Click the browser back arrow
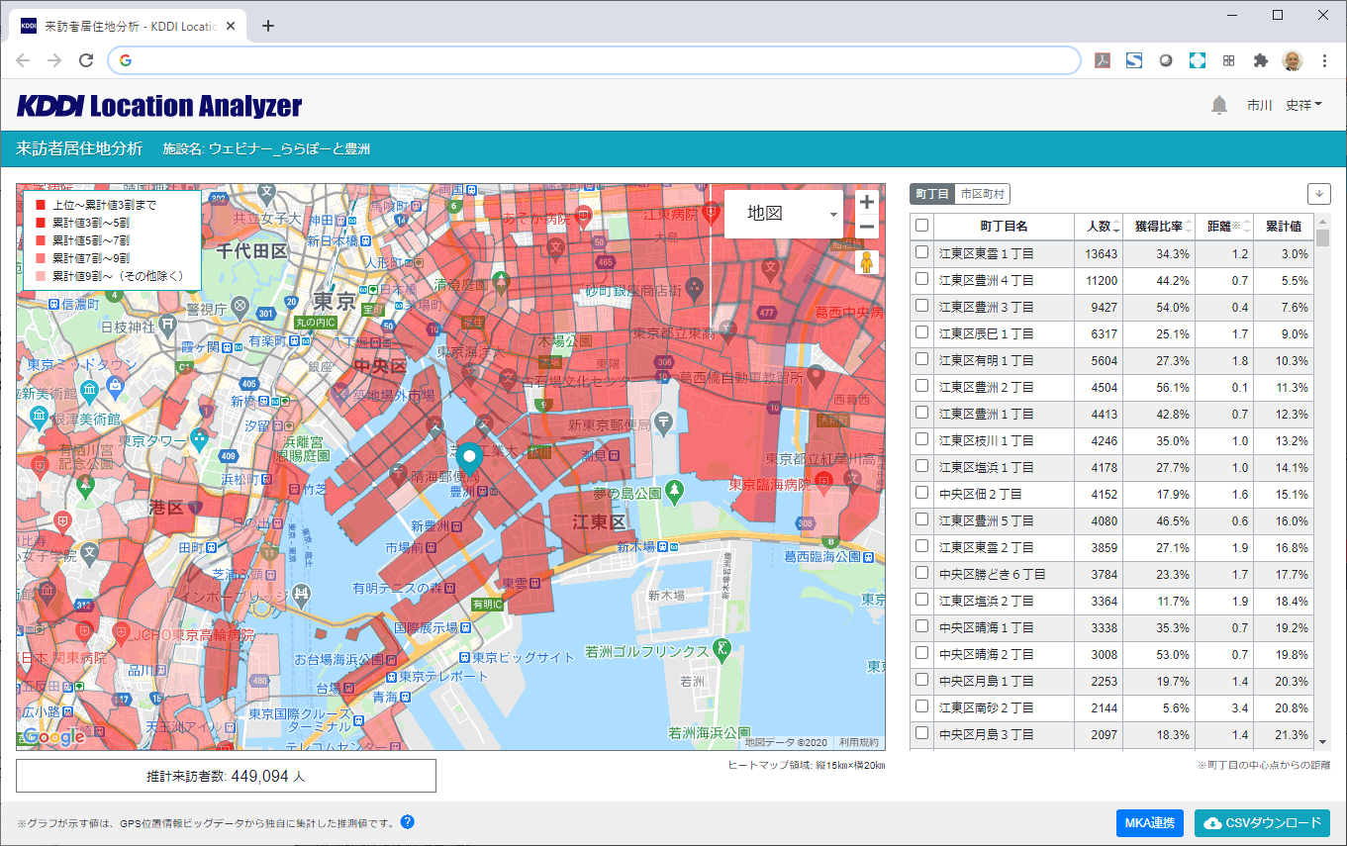The height and width of the screenshot is (846, 1347). (23, 60)
